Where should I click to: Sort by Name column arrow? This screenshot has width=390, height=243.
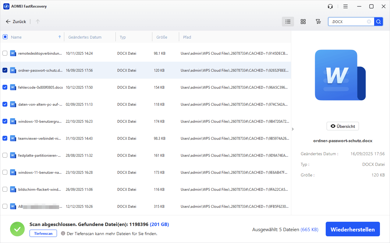coord(59,37)
